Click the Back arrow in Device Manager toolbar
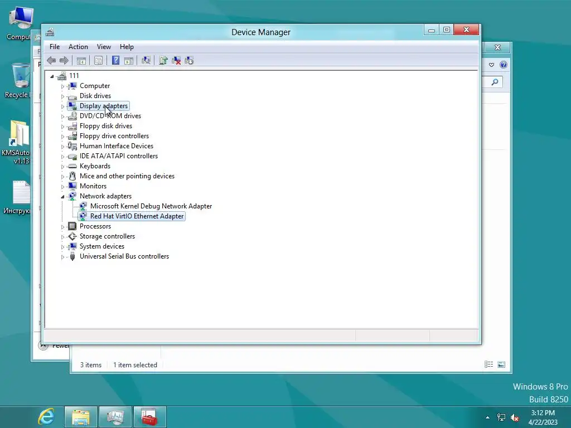Screen dimensions: 571x428 [x=51, y=60]
